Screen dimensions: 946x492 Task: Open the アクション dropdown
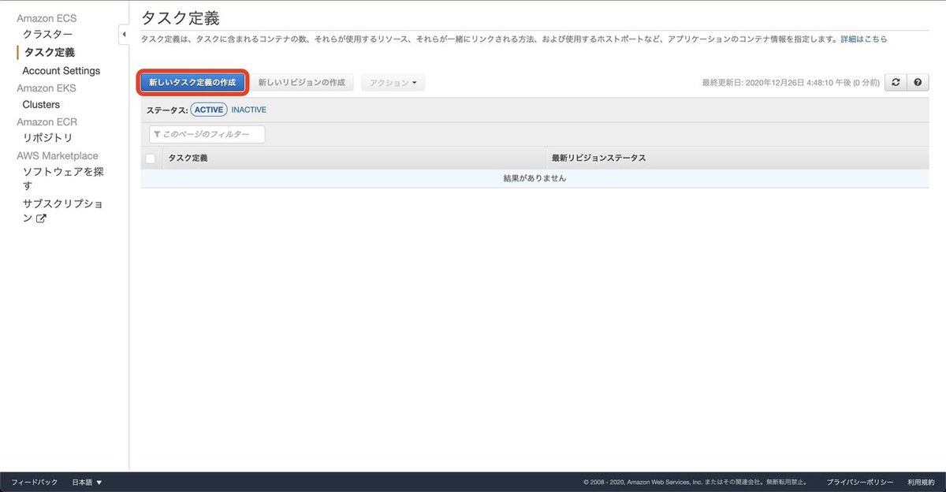tap(393, 82)
